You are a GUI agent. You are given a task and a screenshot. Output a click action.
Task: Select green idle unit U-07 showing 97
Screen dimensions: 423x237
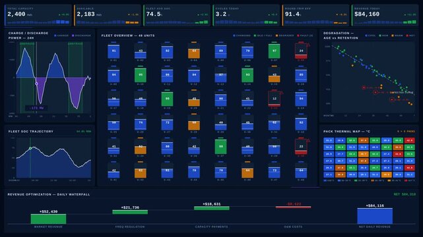click(x=274, y=51)
